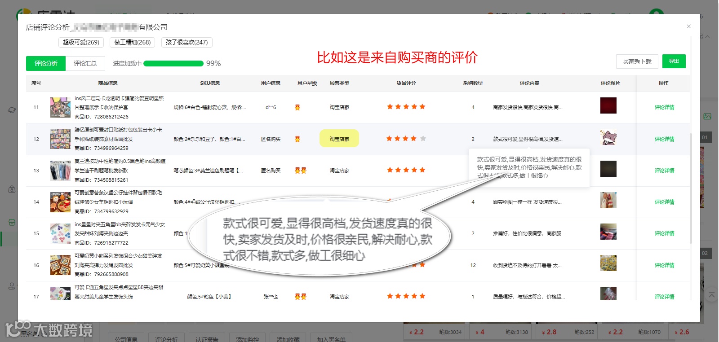
Task: Select the 超级可爱(269) tag
Action: 81,42
